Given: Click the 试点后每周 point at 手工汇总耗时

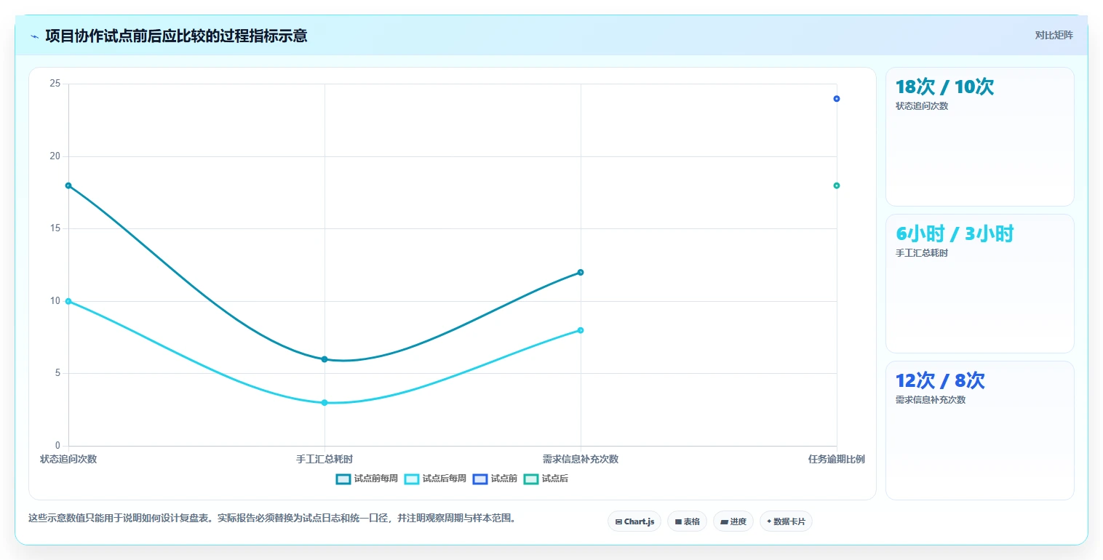Looking at the screenshot, I should [324, 402].
